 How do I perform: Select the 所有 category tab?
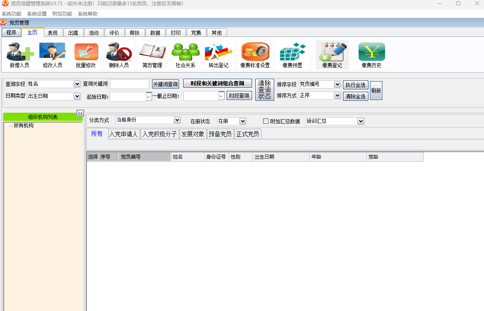pyautogui.click(x=97, y=134)
